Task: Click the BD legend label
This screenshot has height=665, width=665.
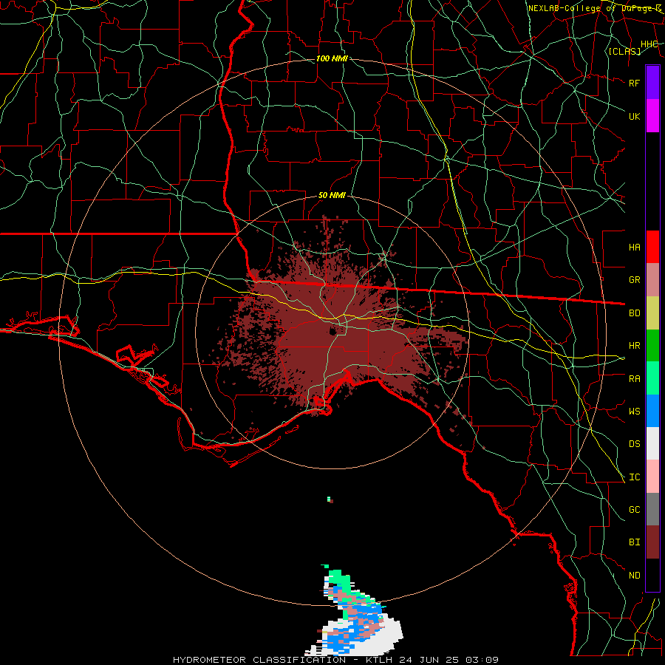Action: point(634,313)
